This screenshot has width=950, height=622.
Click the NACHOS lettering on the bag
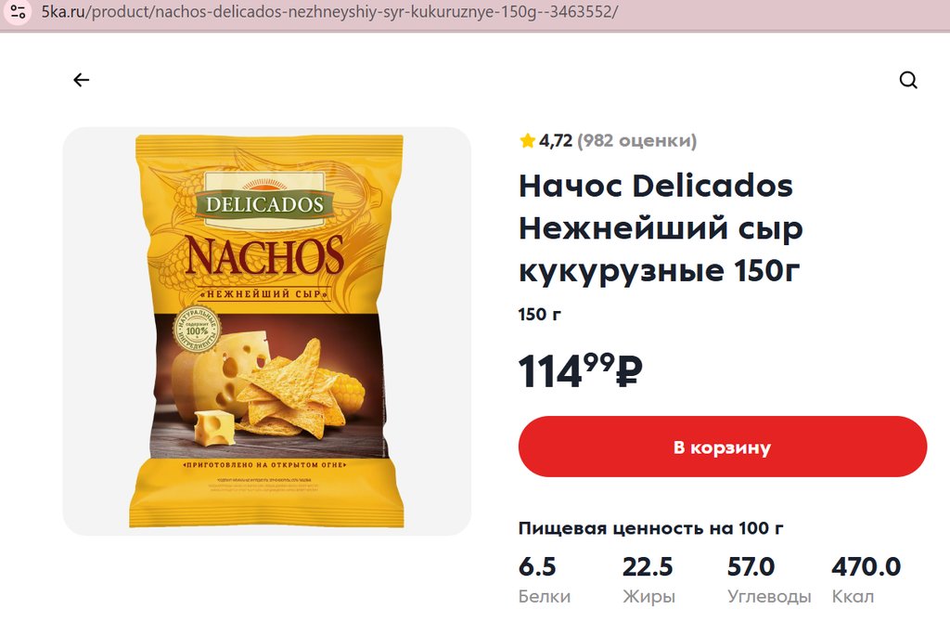(x=264, y=256)
